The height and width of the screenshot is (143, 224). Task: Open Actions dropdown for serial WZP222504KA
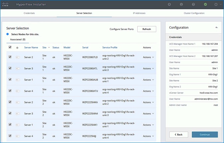click(148, 102)
